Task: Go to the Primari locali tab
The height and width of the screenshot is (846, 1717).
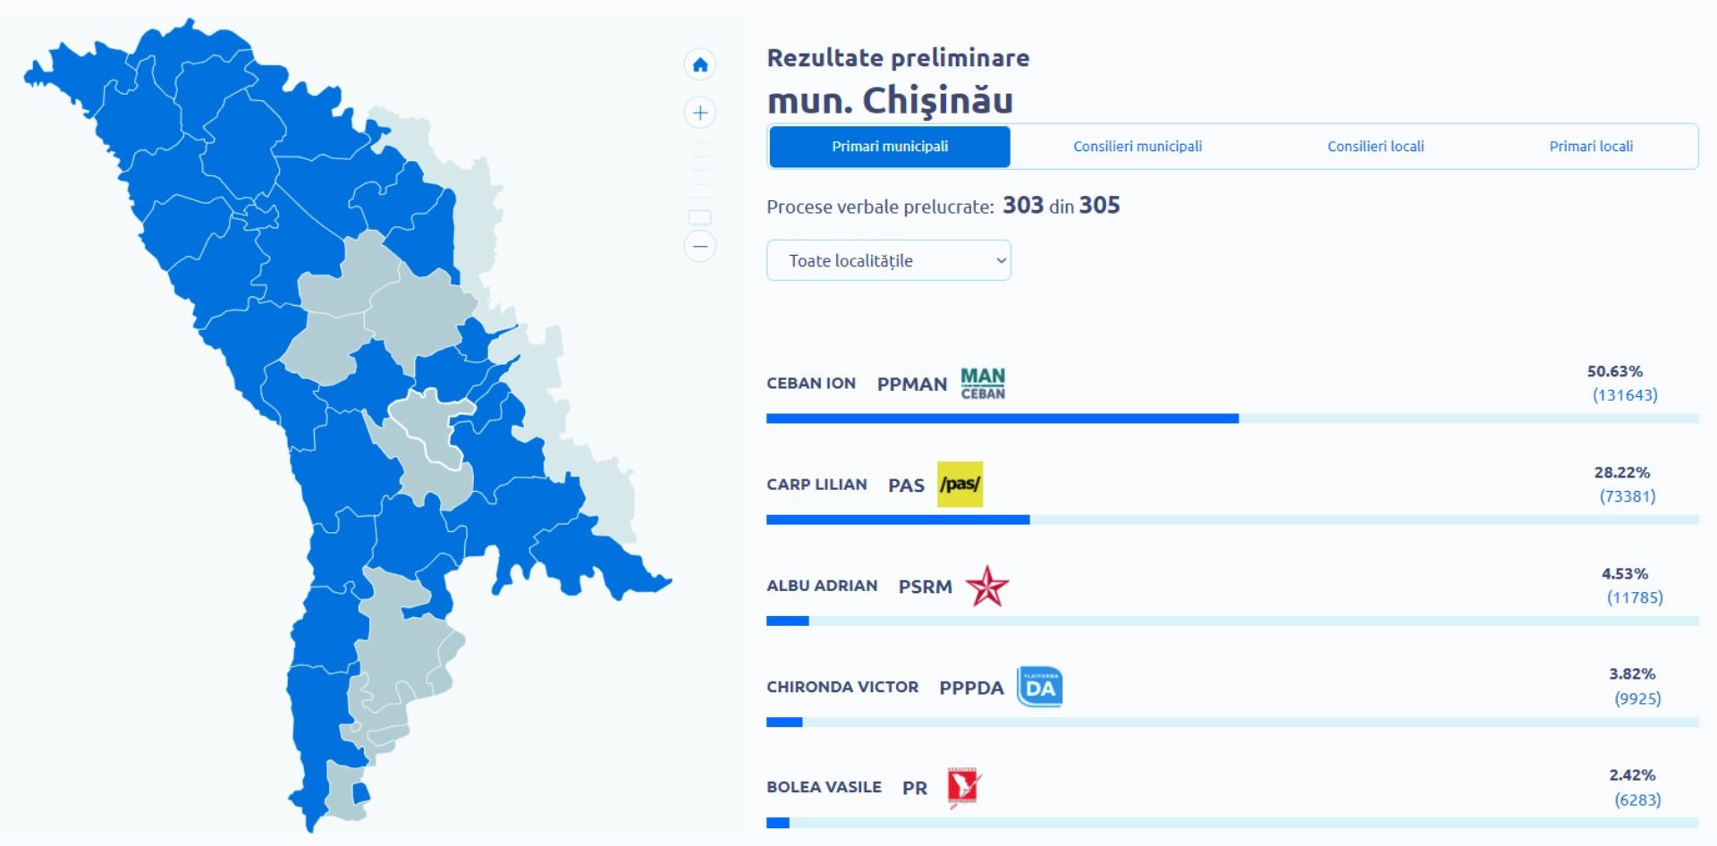Action: pos(1591,147)
